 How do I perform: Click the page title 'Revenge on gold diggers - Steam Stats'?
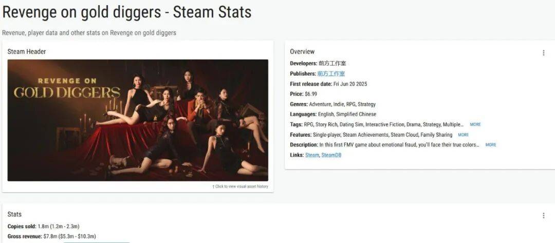coord(127,12)
